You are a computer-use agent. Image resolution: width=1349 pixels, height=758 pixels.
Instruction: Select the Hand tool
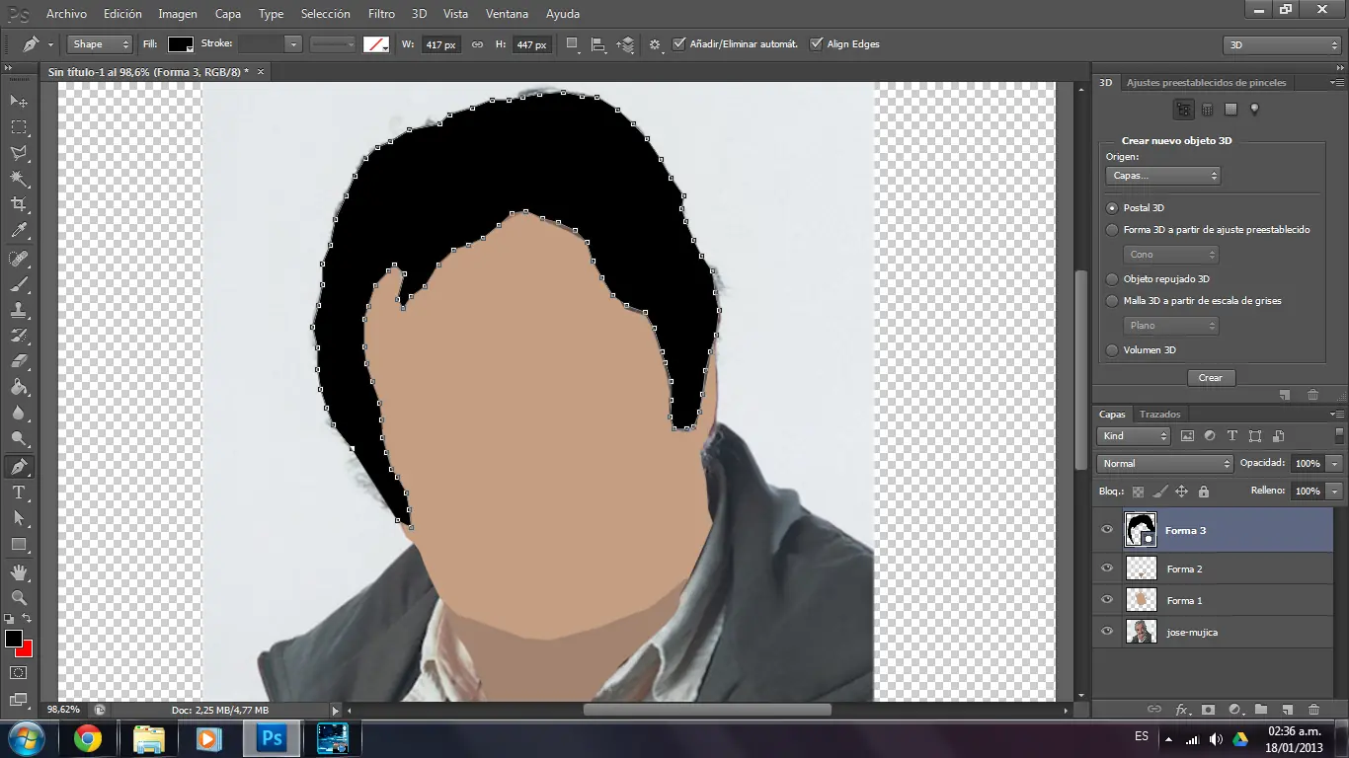18,571
